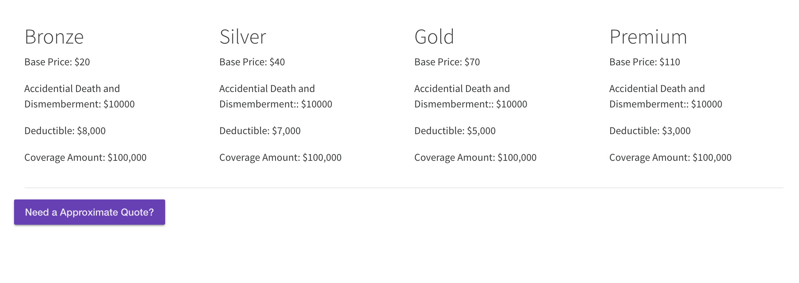Image resolution: width=799 pixels, height=283 pixels.
Task: Click Premium Accidential Death and Dismemberment text
Action: pos(666,97)
